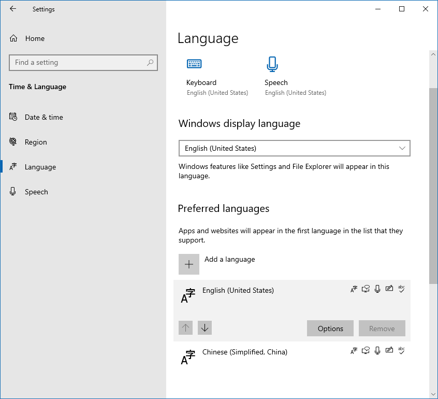Click Chinese speech recognition microphone icon
Viewport: 438px width, 399px height.
point(378,351)
